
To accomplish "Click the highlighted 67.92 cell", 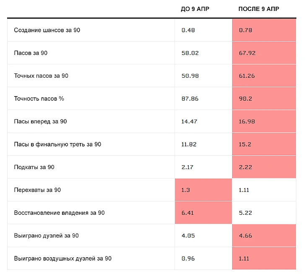I will (264, 53).
